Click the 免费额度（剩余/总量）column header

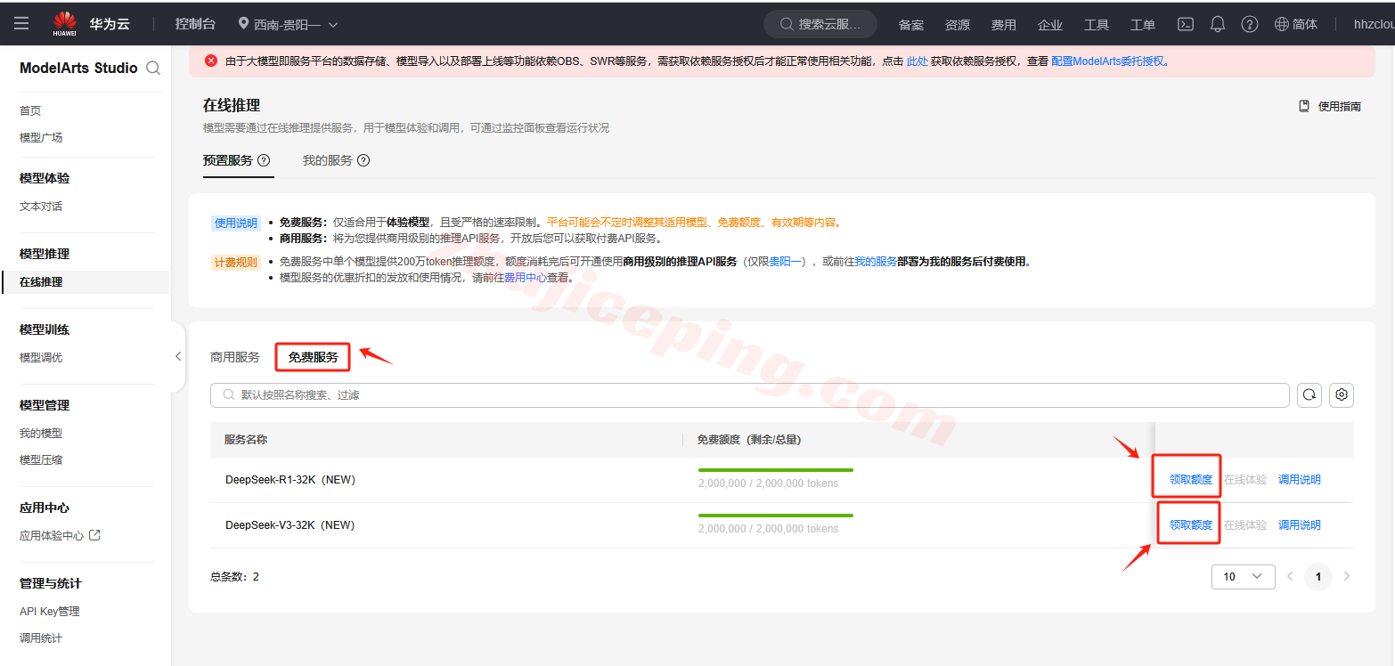[x=749, y=439]
